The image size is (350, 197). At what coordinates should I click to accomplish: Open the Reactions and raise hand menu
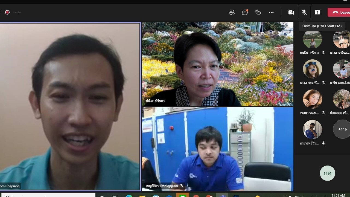click(x=258, y=12)
